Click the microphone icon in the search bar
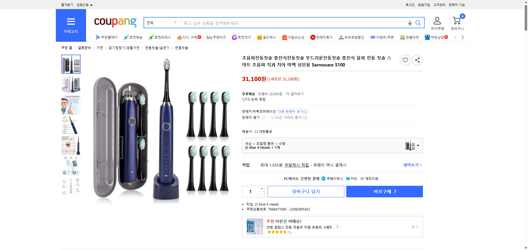This screenshot has width=528, height=250. [410, 23]
